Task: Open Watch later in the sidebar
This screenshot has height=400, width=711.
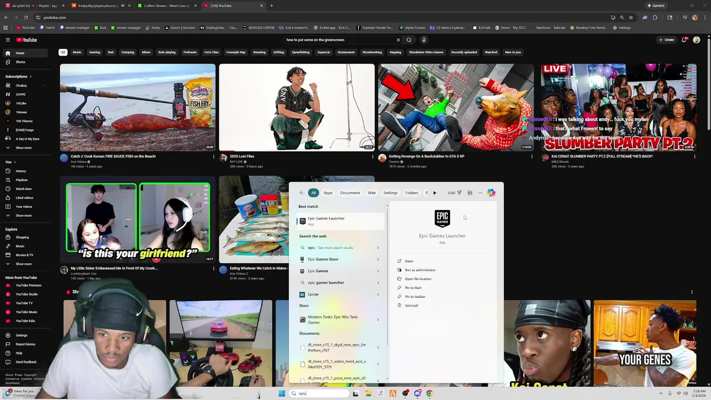Action: [27, 189]
